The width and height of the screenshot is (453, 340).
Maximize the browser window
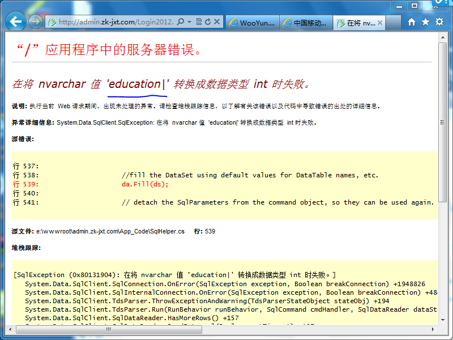click(414, 6)
